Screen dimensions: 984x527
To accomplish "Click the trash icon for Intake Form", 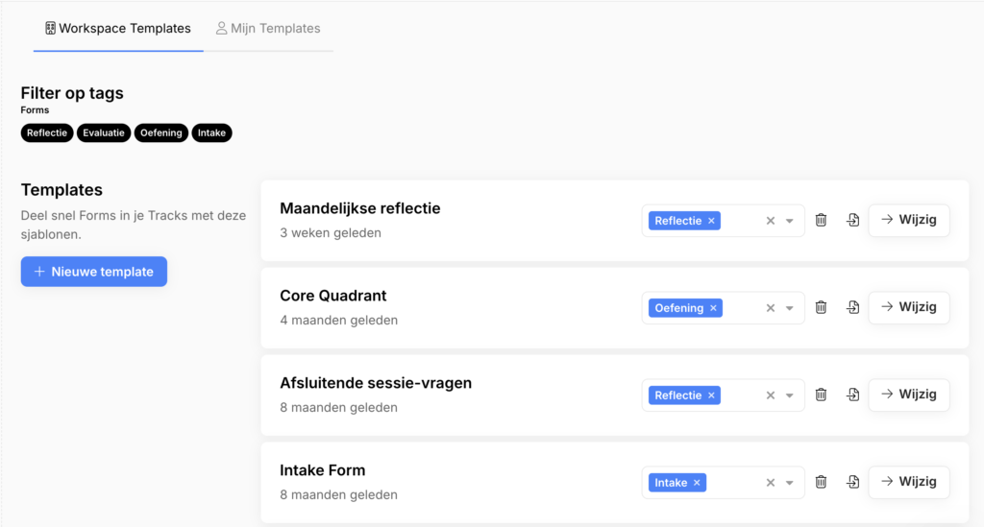I will click(821, 482).
